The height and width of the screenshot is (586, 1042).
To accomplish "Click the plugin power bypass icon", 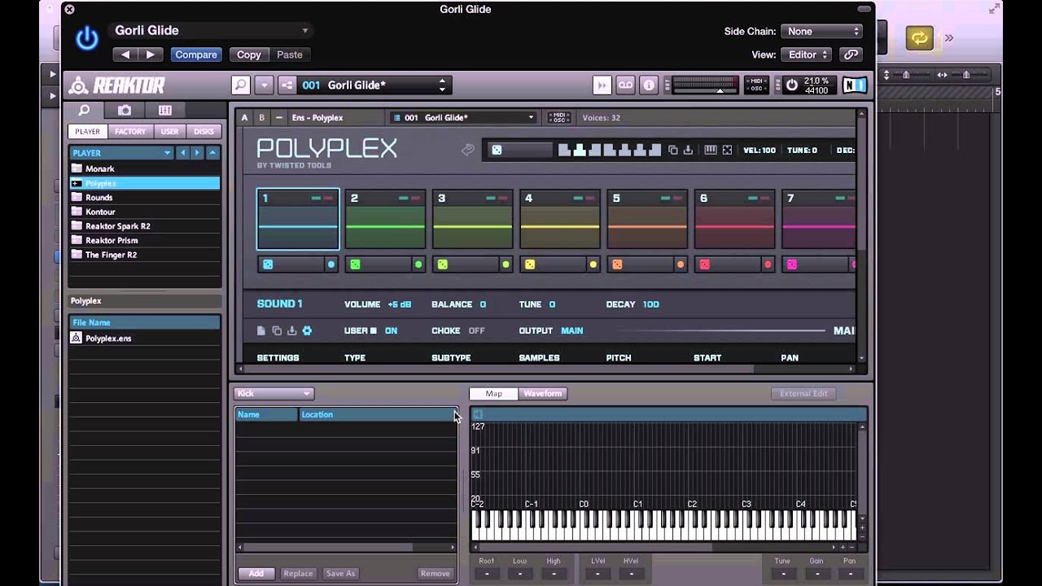I will point(87,38).
